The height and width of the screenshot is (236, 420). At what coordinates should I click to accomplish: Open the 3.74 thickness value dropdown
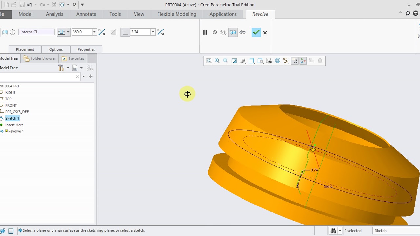(x=153, y=32)
